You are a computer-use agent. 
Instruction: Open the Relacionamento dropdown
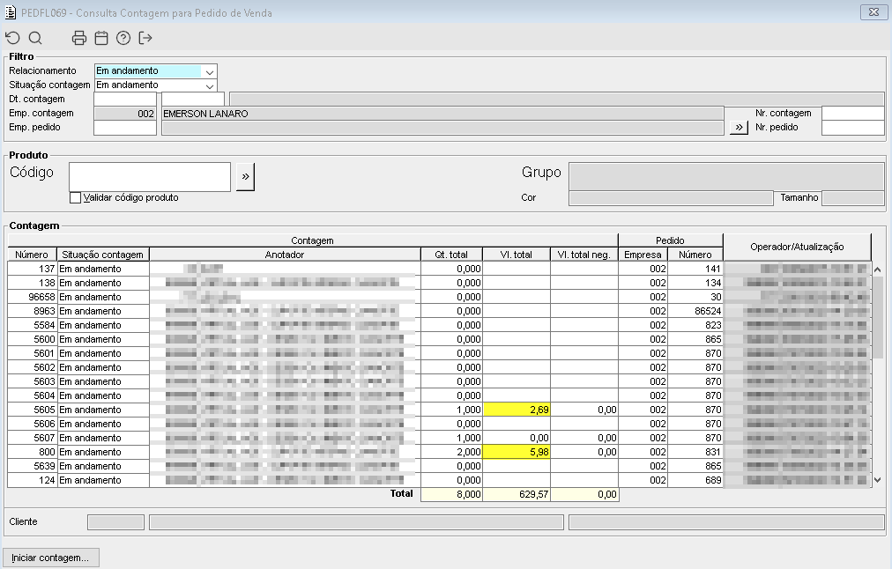tap(210, 71)
